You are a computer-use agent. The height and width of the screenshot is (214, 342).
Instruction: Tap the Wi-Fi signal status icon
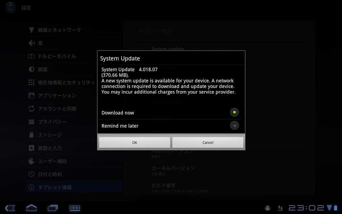(x=329, y=207)
